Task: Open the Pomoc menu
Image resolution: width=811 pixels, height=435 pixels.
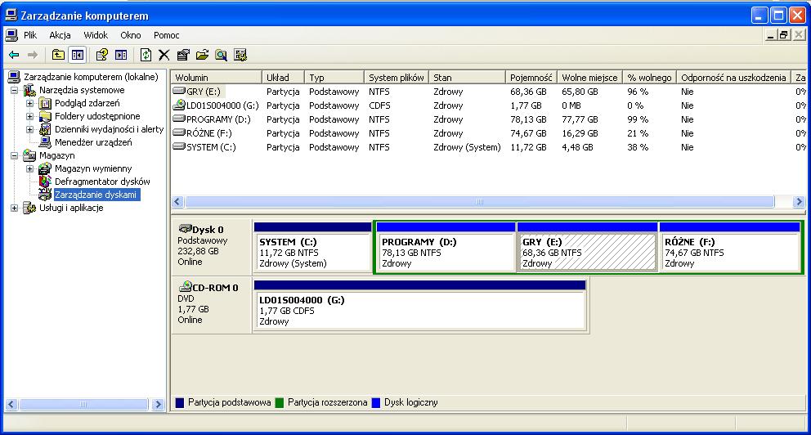Action: point(167,35)
